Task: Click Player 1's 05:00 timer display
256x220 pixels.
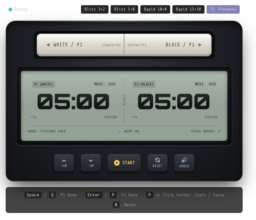Action: point(73,102)
